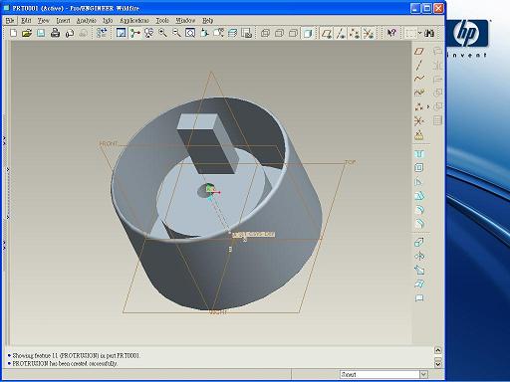Save the part with the Save icon
The width and height of the screenshot is (510, 382).
tap(41, 33)
